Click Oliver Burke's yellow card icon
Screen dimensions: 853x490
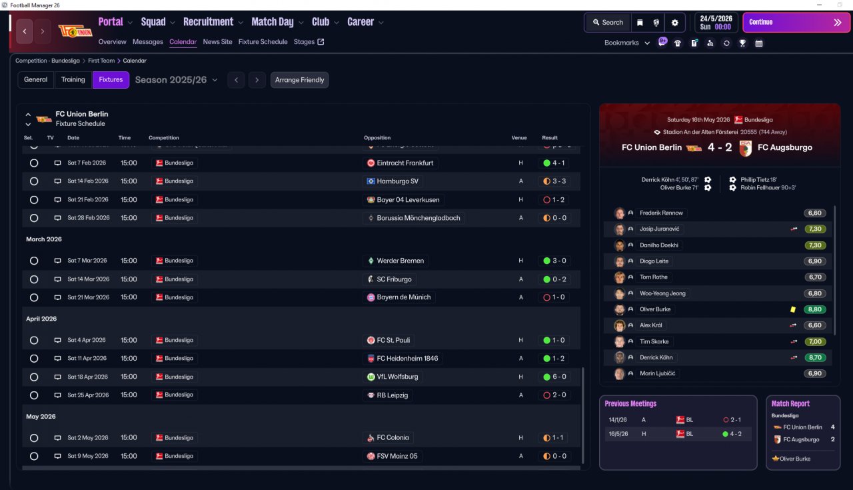tap(793, 309)
